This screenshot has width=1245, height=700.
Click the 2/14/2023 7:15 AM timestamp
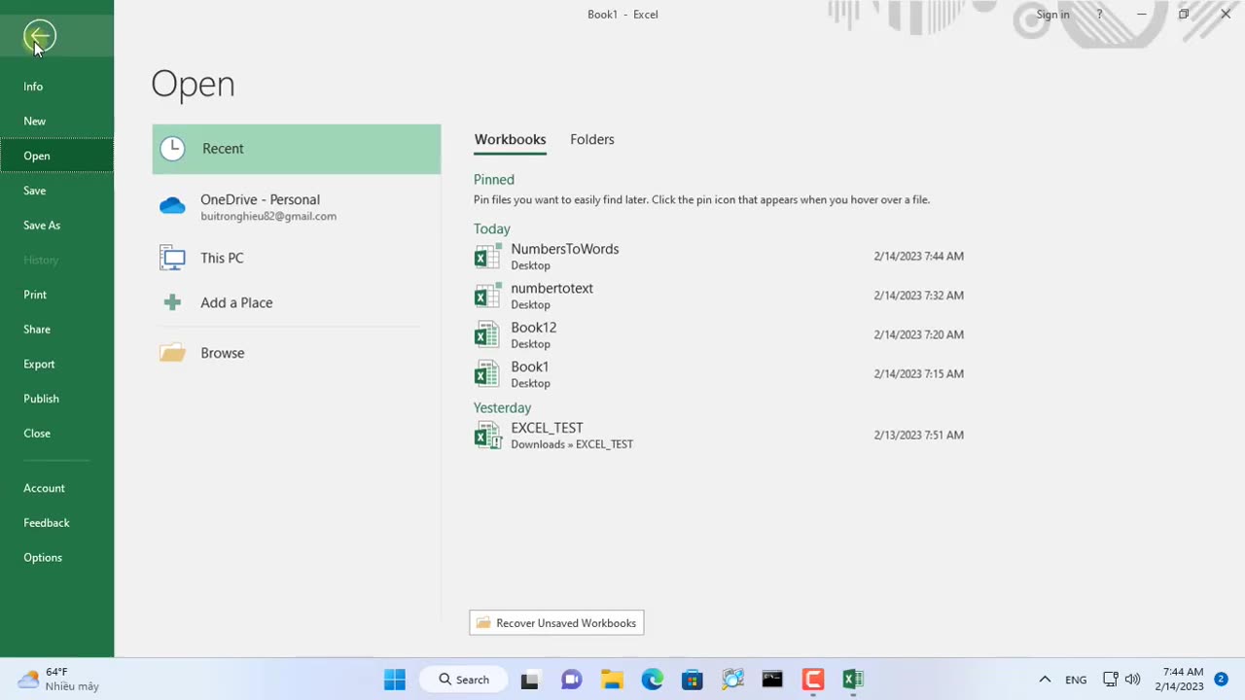tap(919, 374)
